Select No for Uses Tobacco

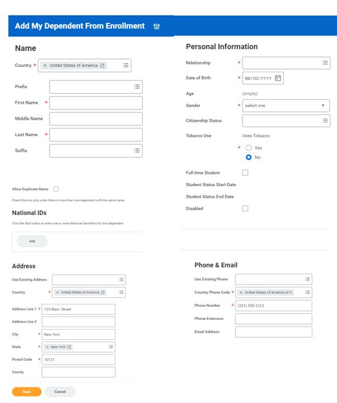pyautogui.click(x=249, y=157)
